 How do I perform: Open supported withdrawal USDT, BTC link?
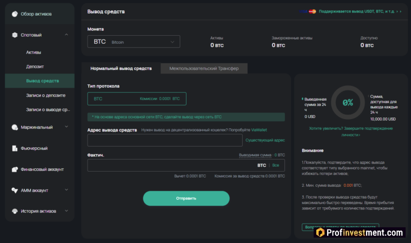tap(360, 11)
